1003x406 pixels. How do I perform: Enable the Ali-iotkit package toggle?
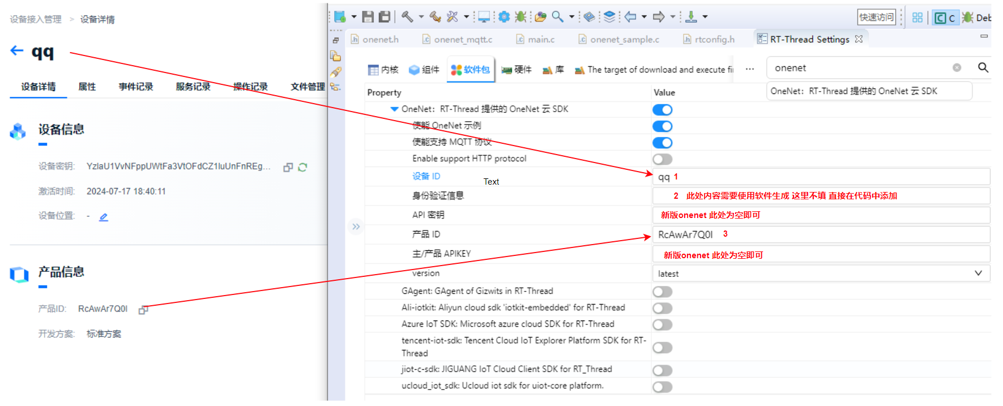tap(662, 308)
